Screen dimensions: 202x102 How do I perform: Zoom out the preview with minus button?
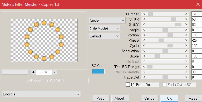click(54, 72)
